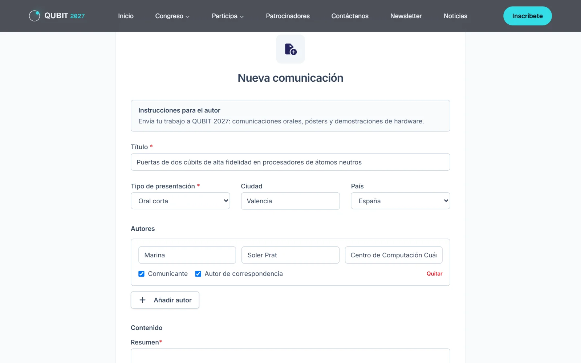Go to Inicio in the navigation bar
This screenshot has width=581, height=363.
(126, 16)
